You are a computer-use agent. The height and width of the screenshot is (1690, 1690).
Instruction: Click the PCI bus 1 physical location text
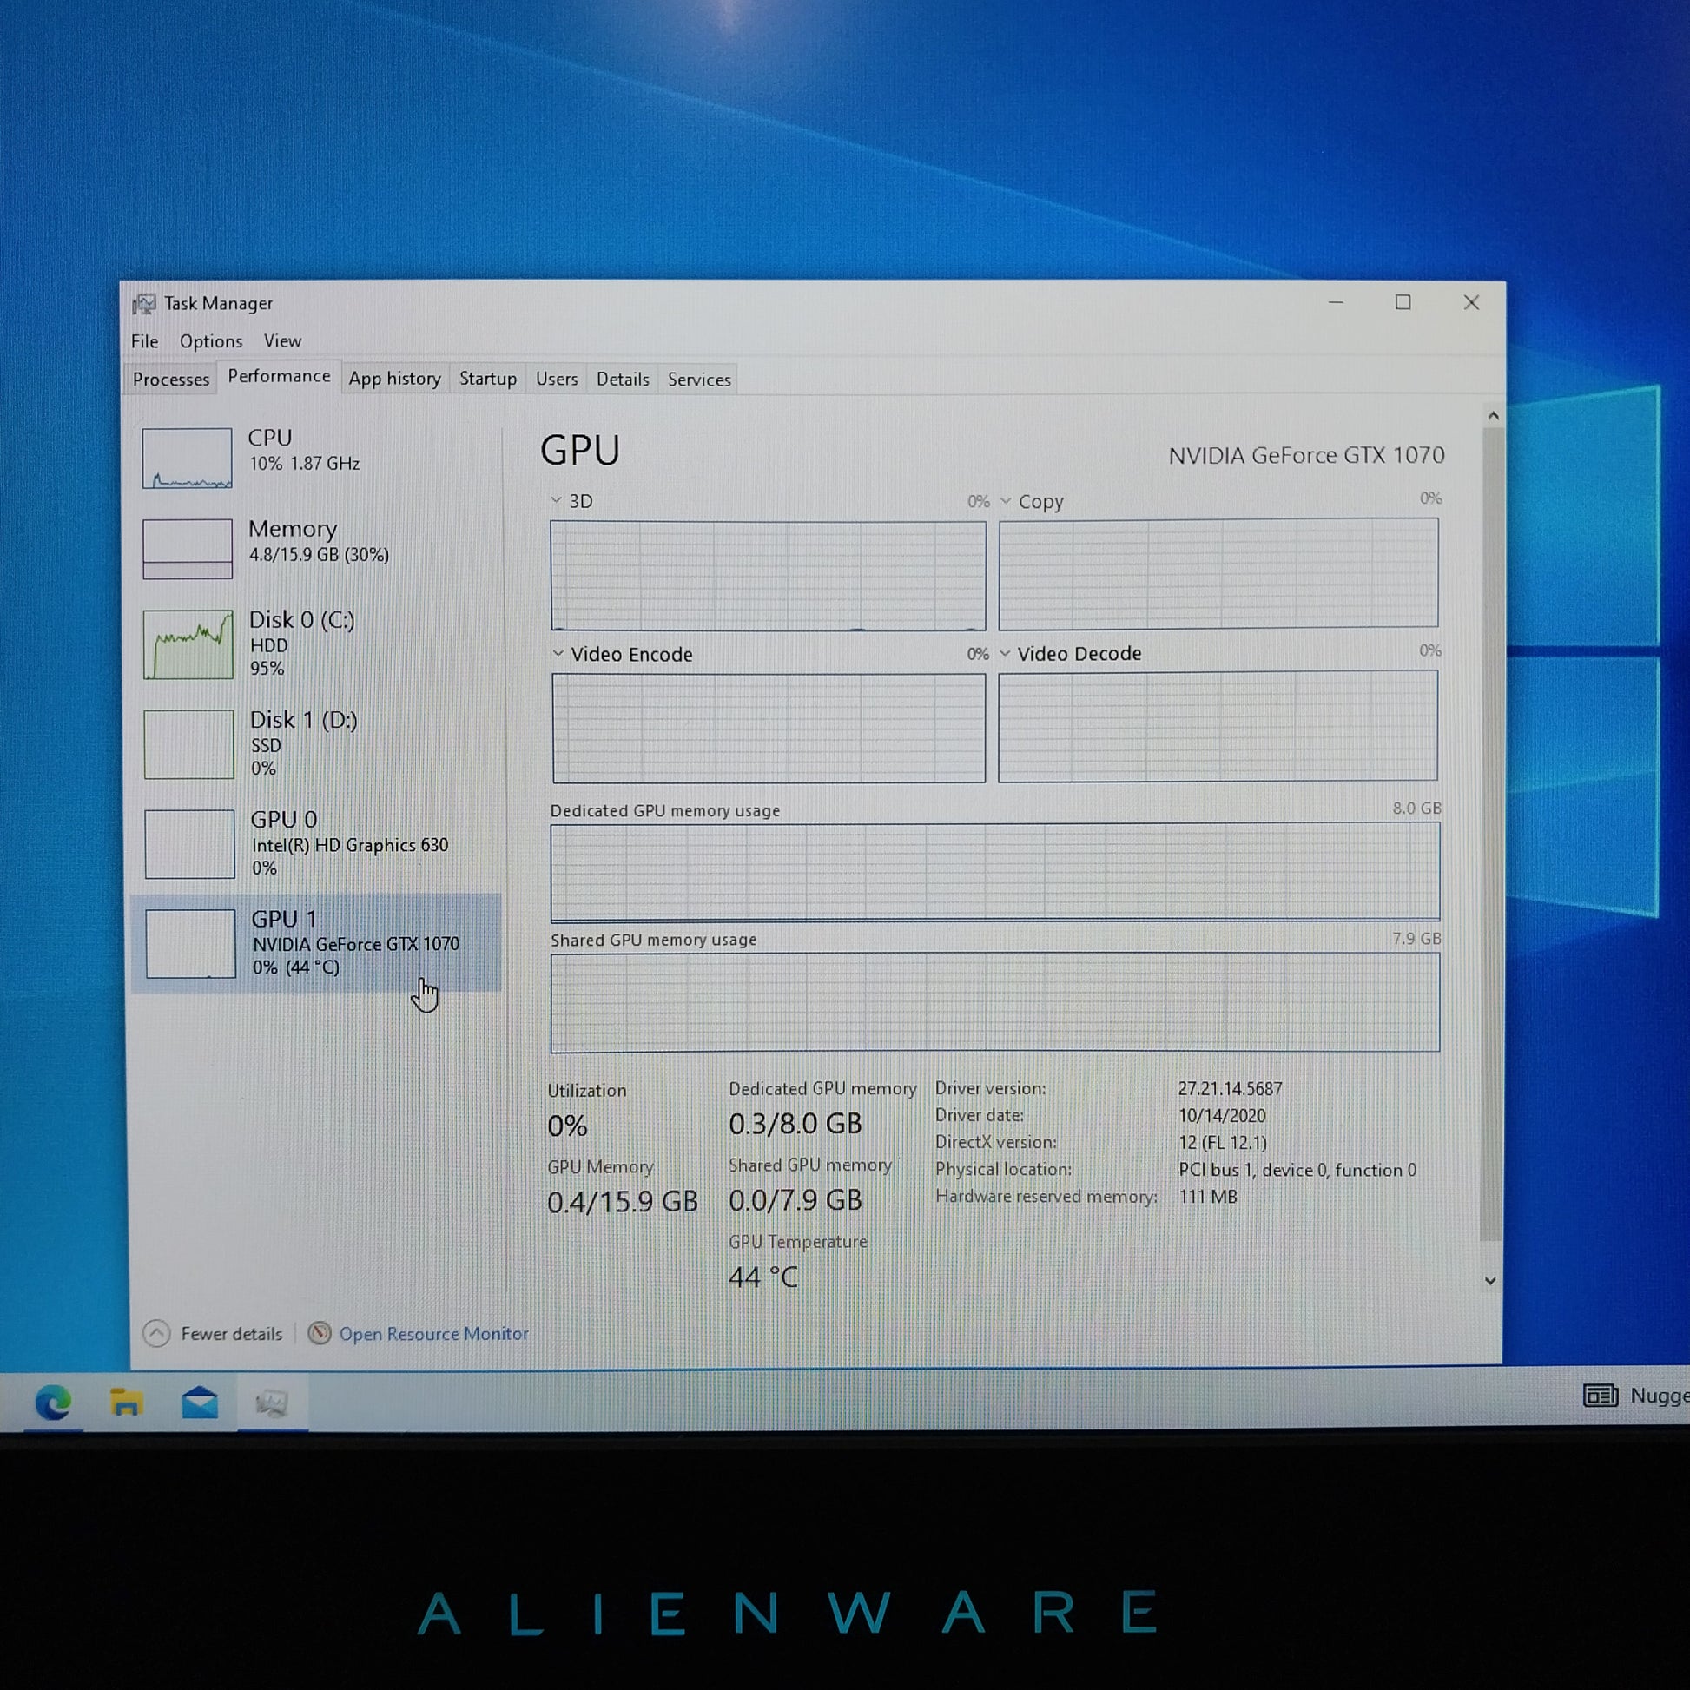[1297, 1171]
